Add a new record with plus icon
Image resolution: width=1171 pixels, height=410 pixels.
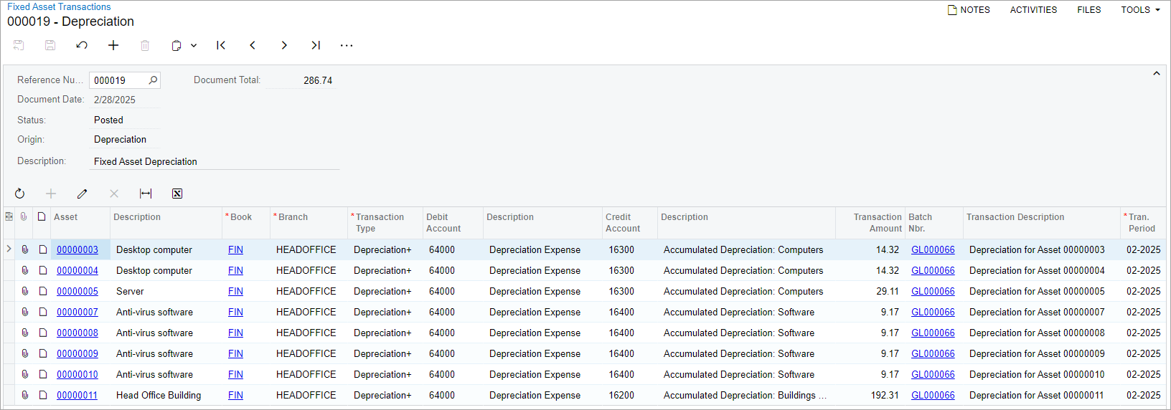[x=113, y=45]
